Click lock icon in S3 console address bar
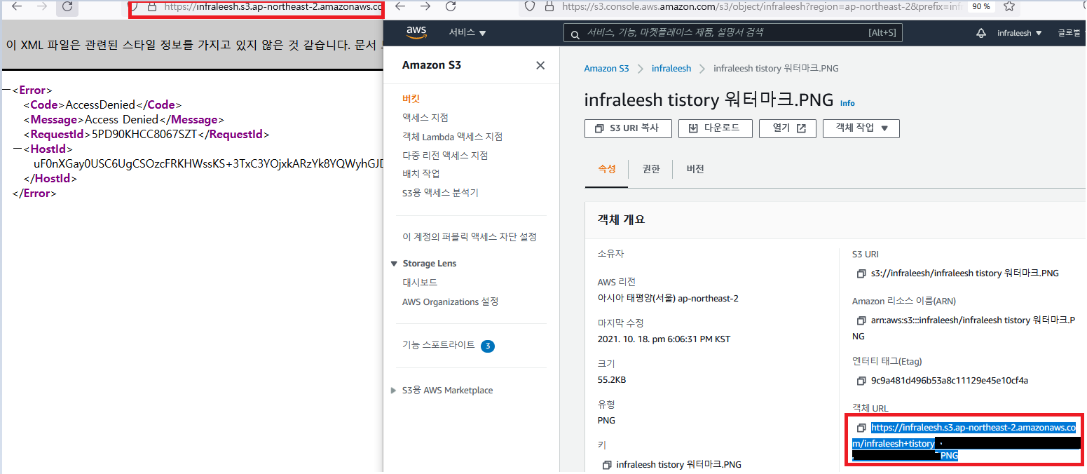Viewport: 1087px width, 474px height. [x=549, y=6]
